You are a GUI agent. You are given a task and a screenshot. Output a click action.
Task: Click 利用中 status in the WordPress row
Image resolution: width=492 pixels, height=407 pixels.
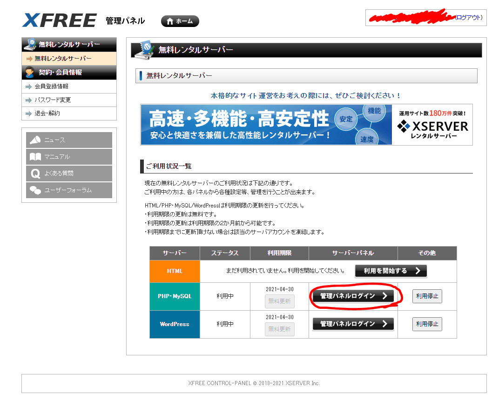pos(225,324)
